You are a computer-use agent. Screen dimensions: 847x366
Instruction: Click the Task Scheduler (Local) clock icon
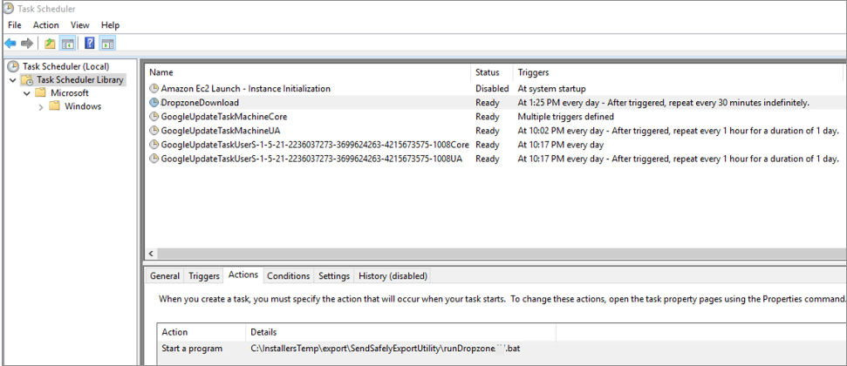tap(12, 66)
